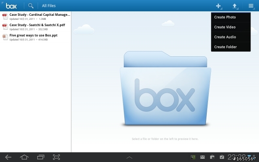The image size is (259, 162).
Task: Expand the bottom center up-chevron tray
Action: point(129,158)
